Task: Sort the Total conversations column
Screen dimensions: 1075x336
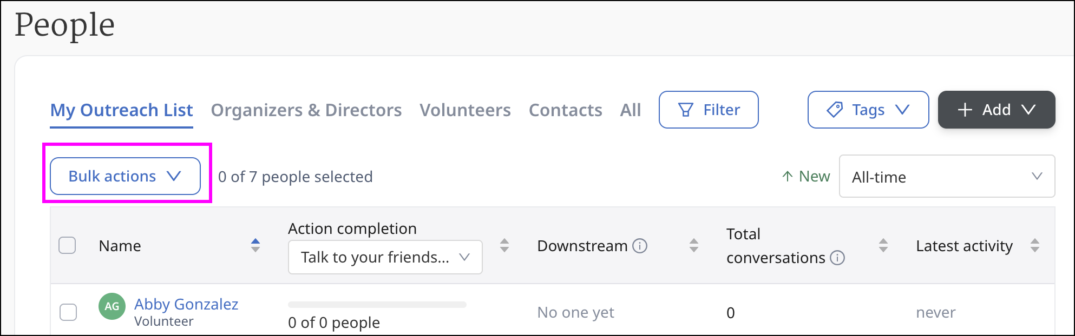Action: (x=883, y=246)
